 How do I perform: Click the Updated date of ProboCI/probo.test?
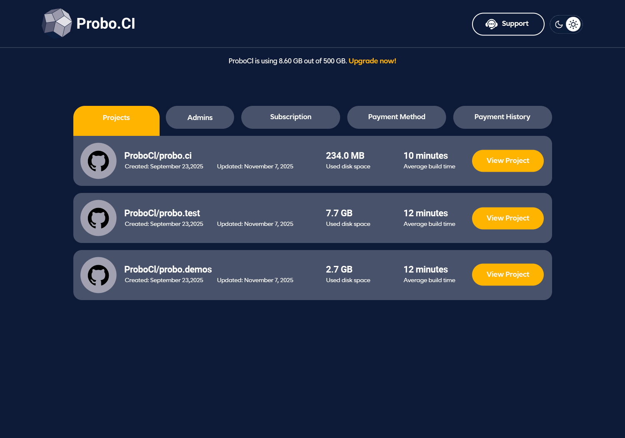tap(255, 224)
